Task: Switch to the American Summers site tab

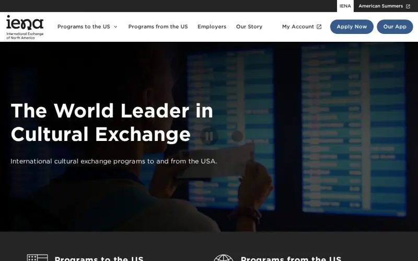Action: [x=381, y=6]
